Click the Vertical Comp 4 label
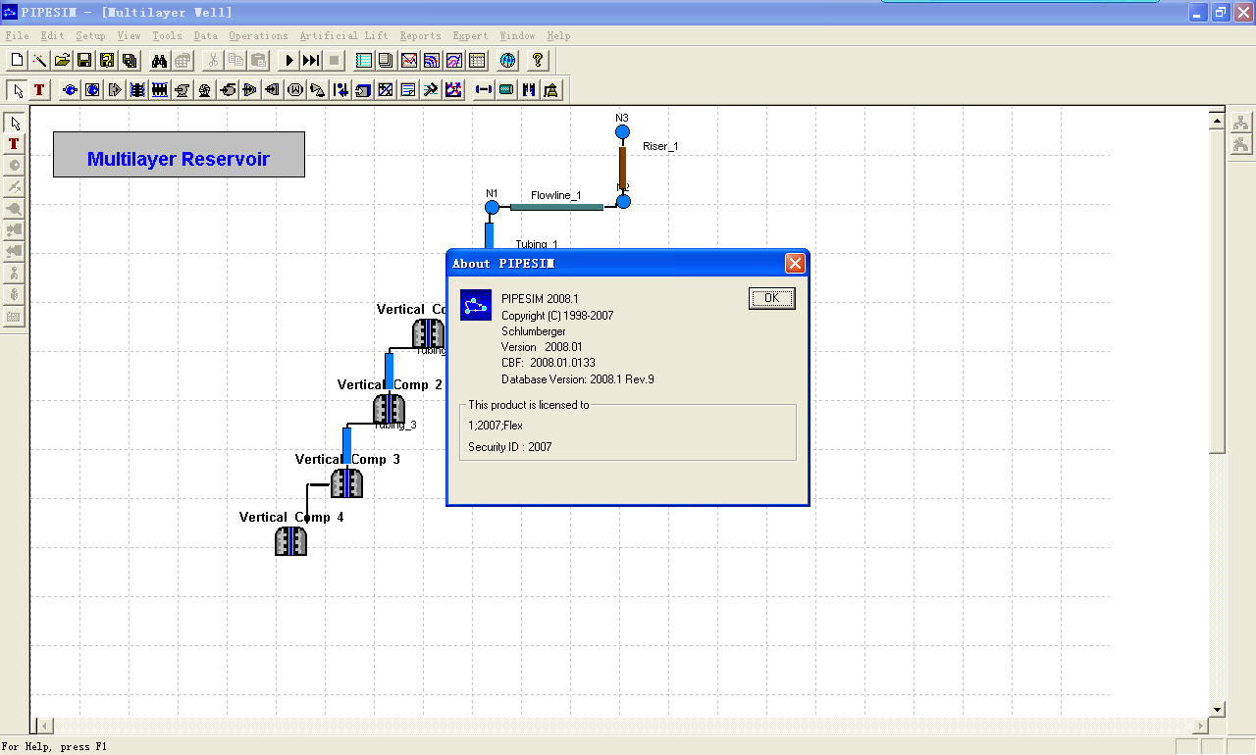Screen dimensions: 1256x755 pos(291,517)
